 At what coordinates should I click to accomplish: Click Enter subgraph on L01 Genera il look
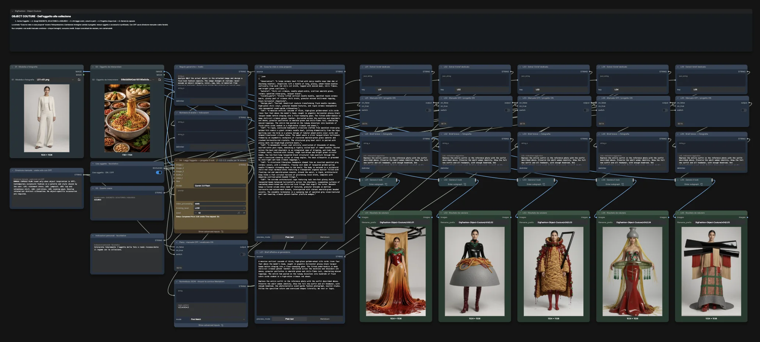[x=378, y=184]
